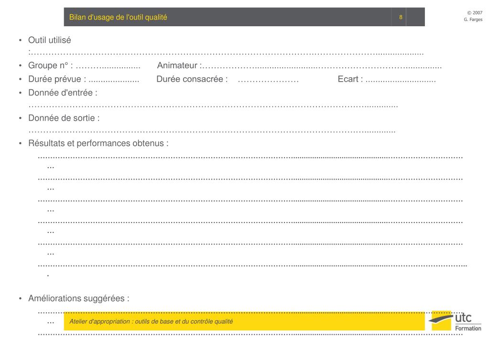Click the dotted line under 'Donnée de sortie'
This screenshot has width=489, height=338.
pyautogui.click(x=212, y=131)
